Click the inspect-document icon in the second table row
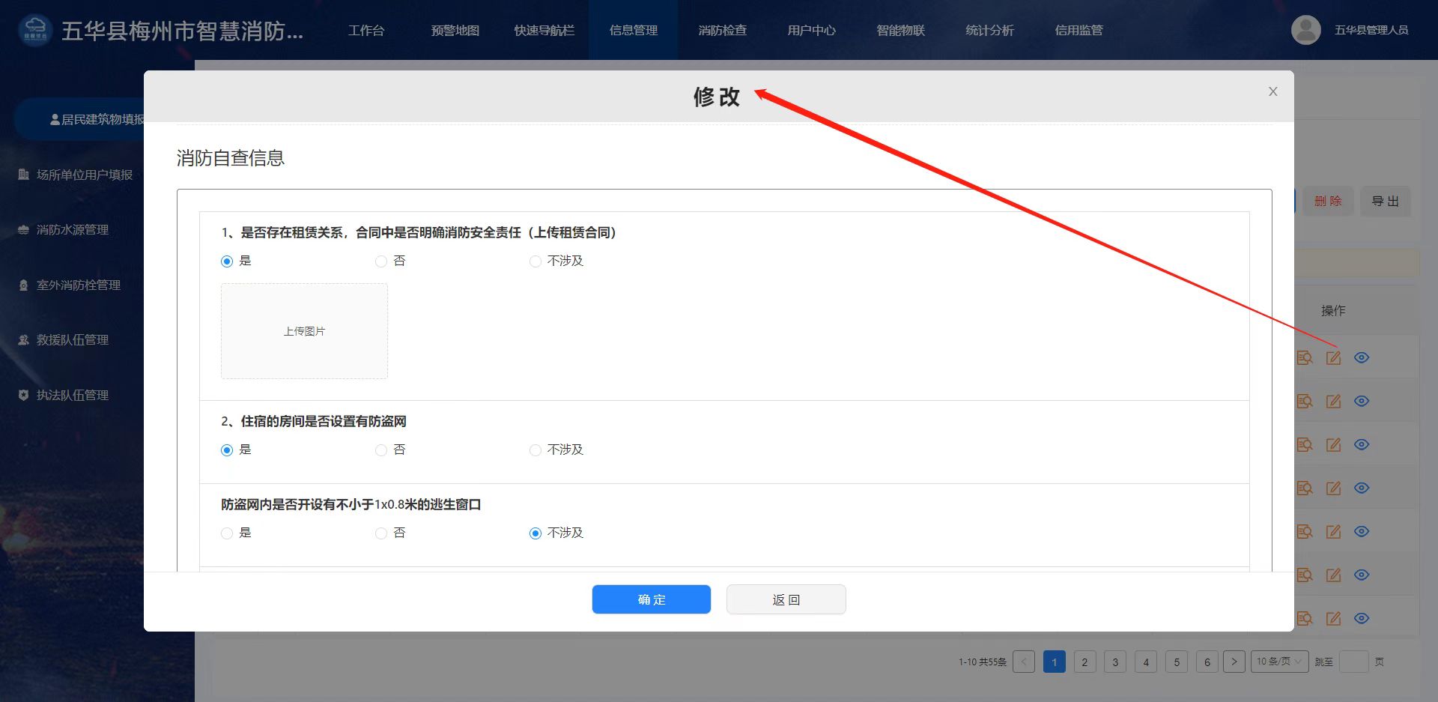Viewport: 1438px width, 702px height. [1305, 402]
